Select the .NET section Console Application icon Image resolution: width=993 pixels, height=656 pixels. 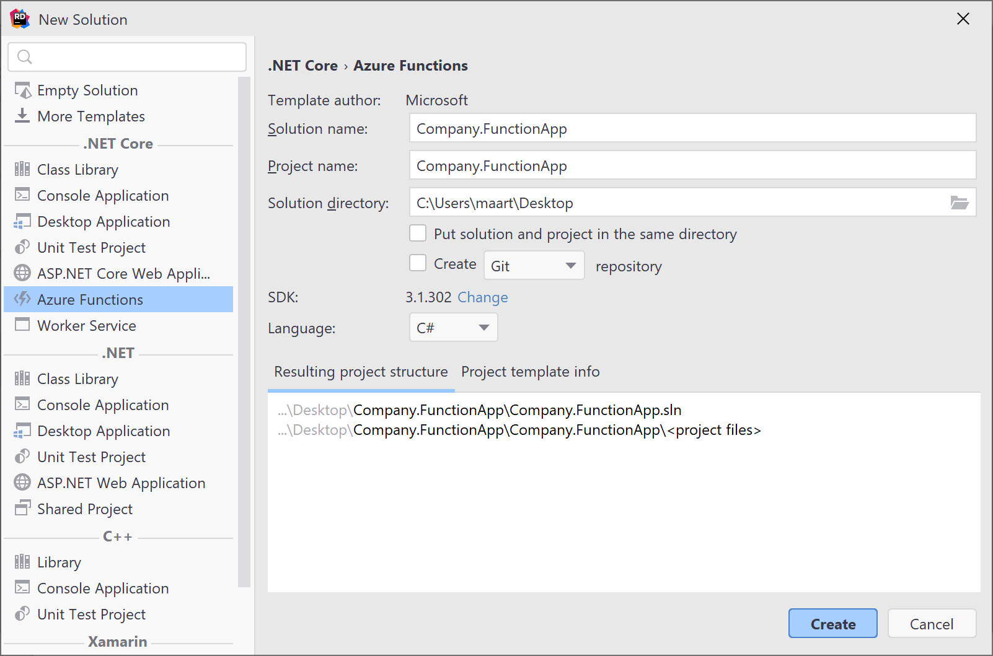pyautogui.click(x=22, y=405)
